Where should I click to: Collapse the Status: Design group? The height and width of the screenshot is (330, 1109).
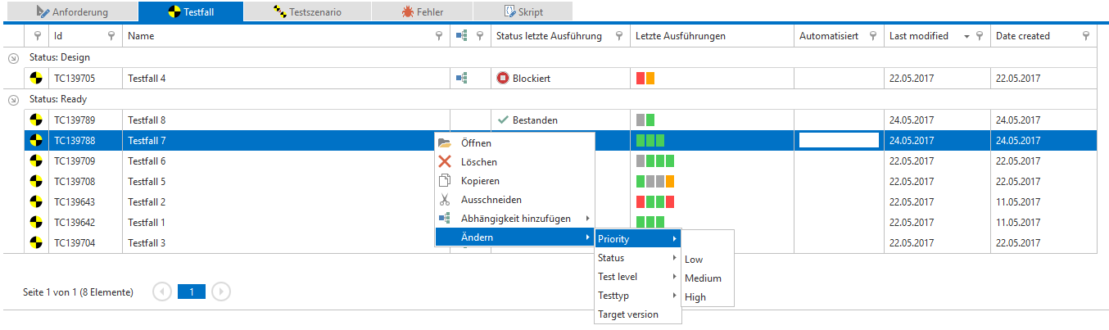click(x=12, y=58)
